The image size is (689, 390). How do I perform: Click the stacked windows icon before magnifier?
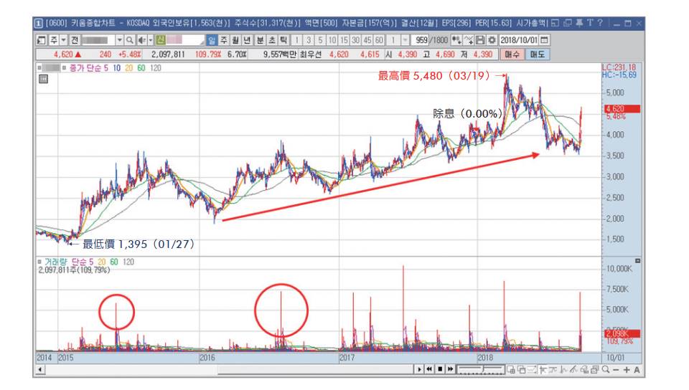595,370
